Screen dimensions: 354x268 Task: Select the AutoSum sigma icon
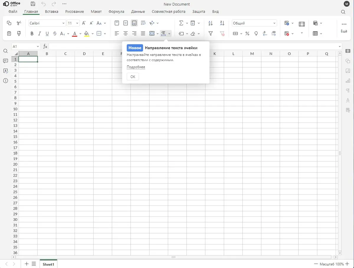click(x=181, y=23)
